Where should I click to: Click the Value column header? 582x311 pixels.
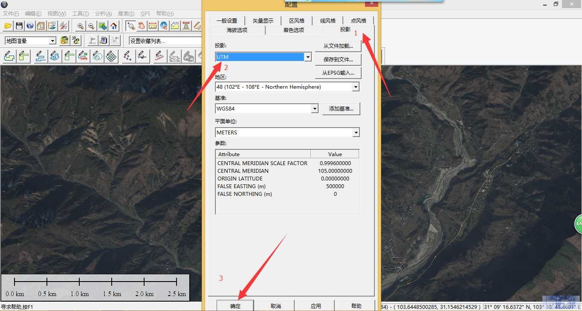coord(335,154)
